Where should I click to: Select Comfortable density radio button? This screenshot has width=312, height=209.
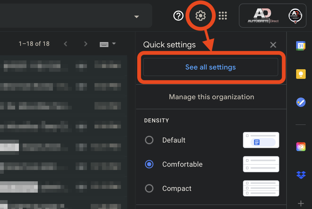tap(149, 164)
